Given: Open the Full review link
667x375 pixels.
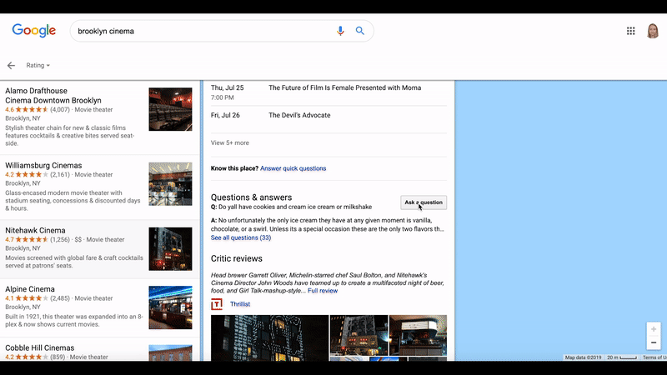Looking at the screenshot, I should [323, 291].
